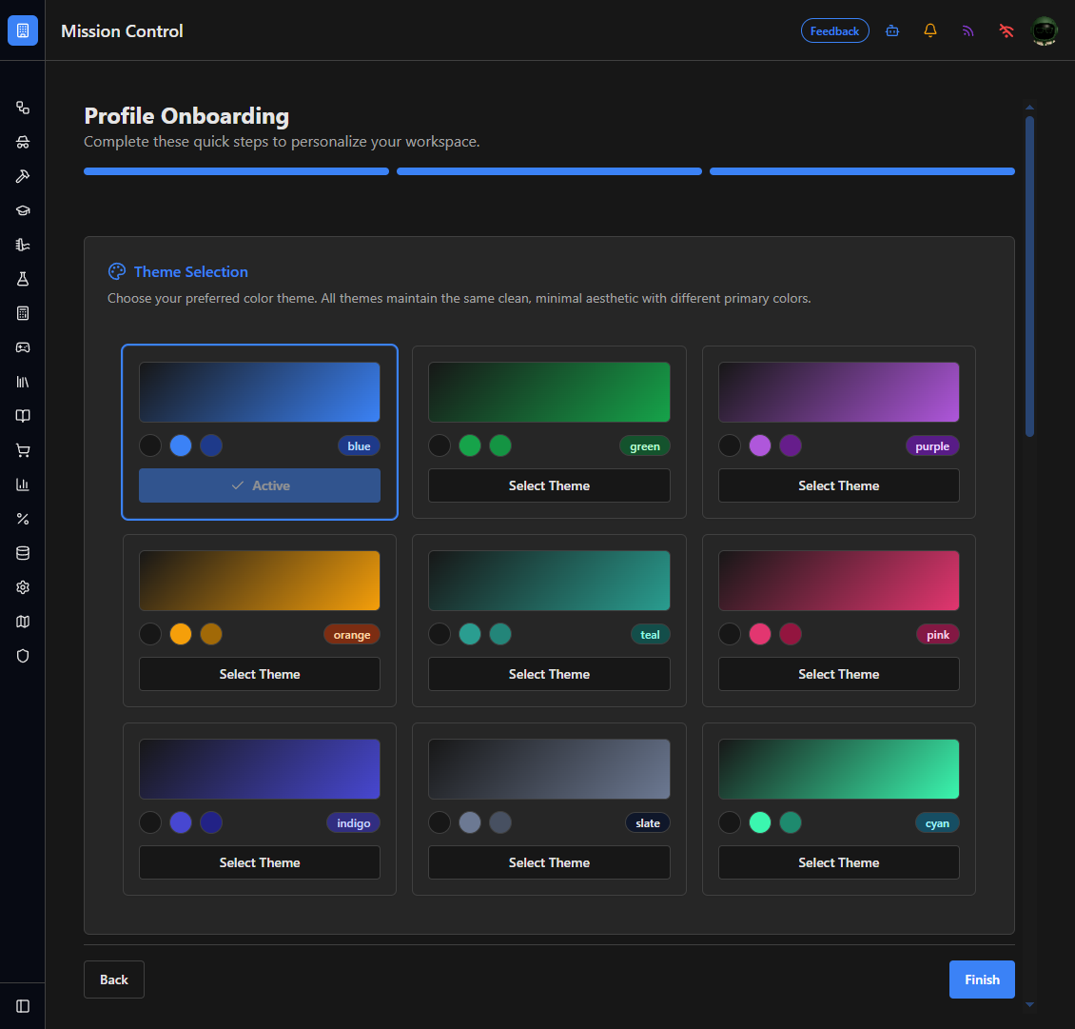Click the first onboarding progress segment

point(237,171)
